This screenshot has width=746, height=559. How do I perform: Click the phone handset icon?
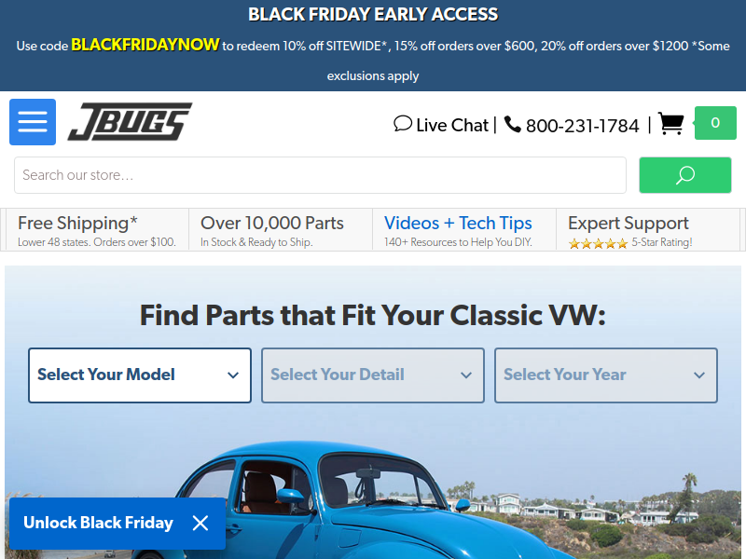coord(512,125)
